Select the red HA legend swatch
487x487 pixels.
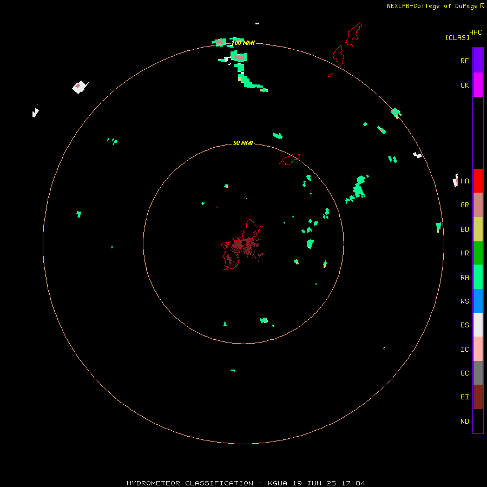click(478, 181)
